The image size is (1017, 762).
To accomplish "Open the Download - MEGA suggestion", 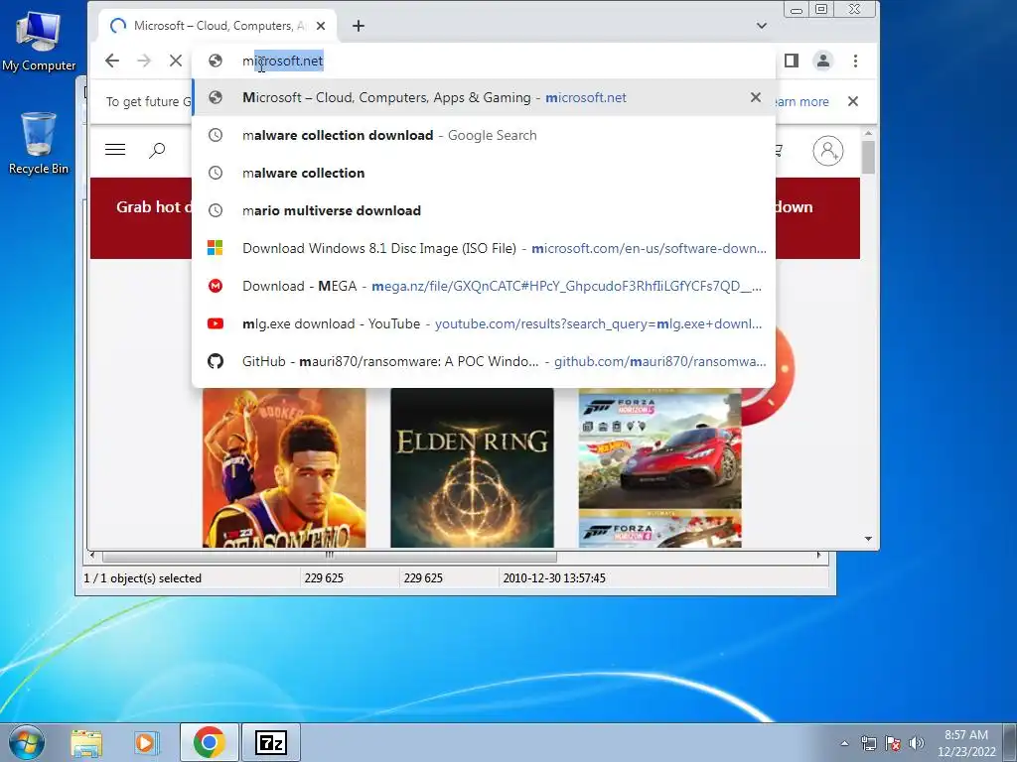I will point(484,286).
